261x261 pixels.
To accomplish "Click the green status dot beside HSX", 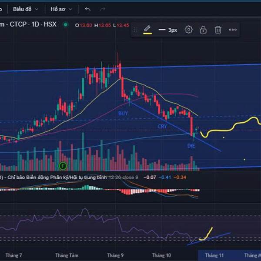I will [x=66, y=25].
